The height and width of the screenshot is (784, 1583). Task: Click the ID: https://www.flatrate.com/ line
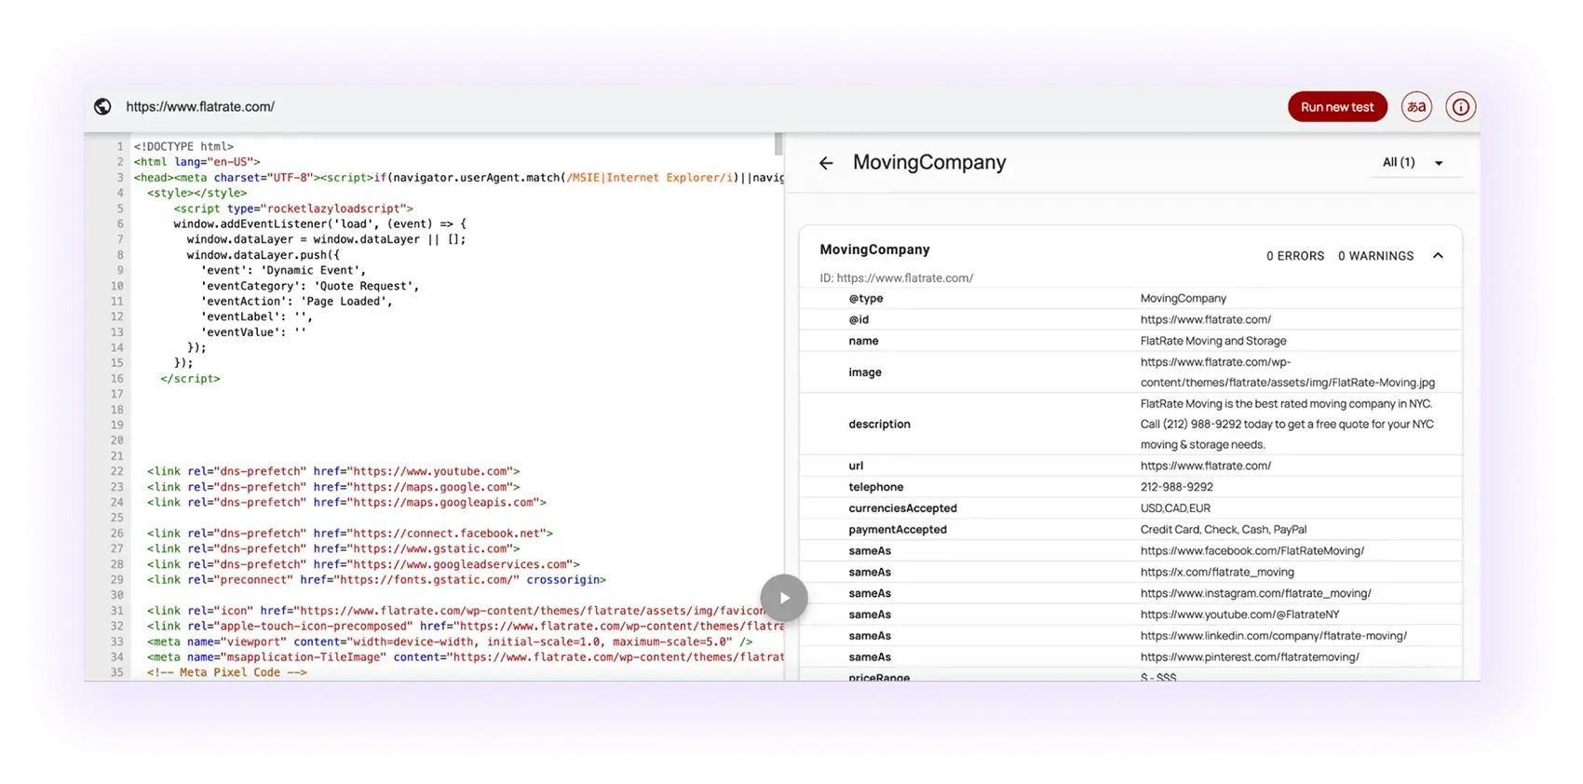[896, 277]
